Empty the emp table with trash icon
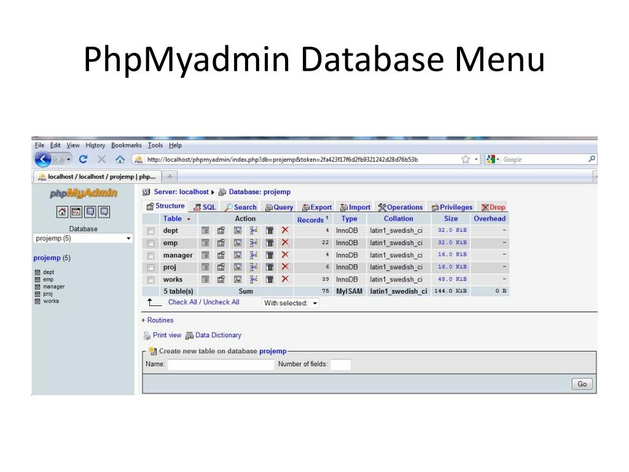The height and width of the screenshot is (472, 629). (270, 243)
